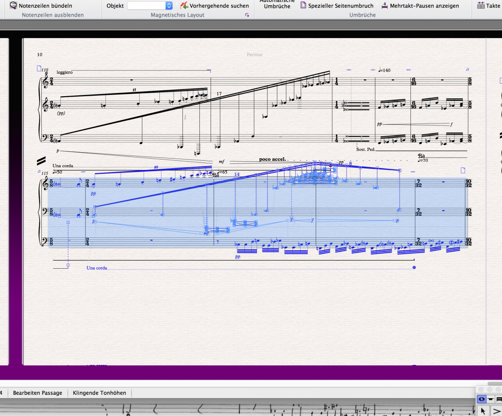
Task: Click the metronome mark 50
Action: (57, 172)
